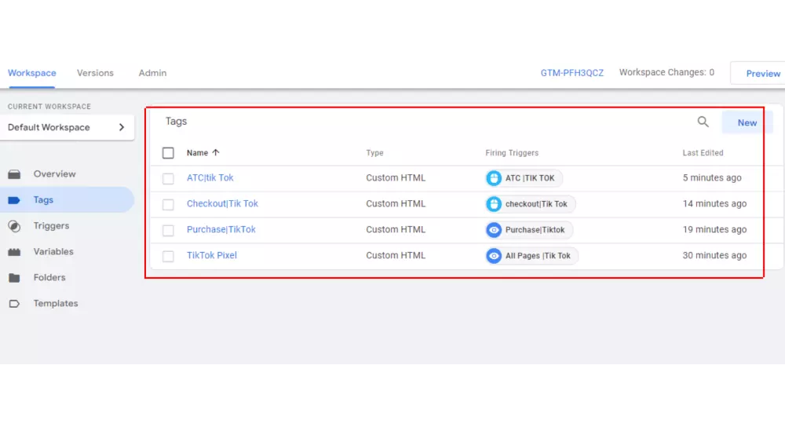
Task: Click the Purchase|Tiktok trigger eye icon
Action: tap(494, 230)
